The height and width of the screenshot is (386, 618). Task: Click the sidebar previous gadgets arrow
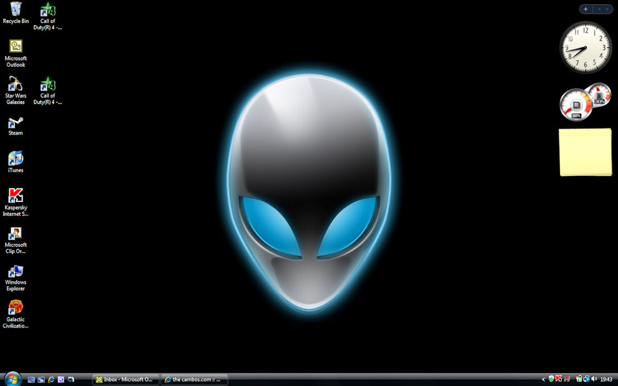click(599, 9)
